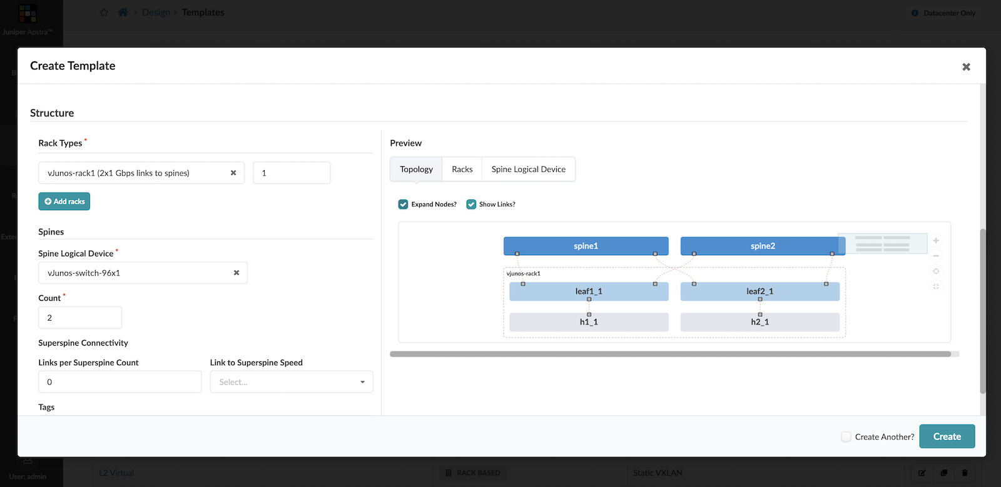Fit the topology preview to screen
Screen dimensions: 1001x487
936,286
